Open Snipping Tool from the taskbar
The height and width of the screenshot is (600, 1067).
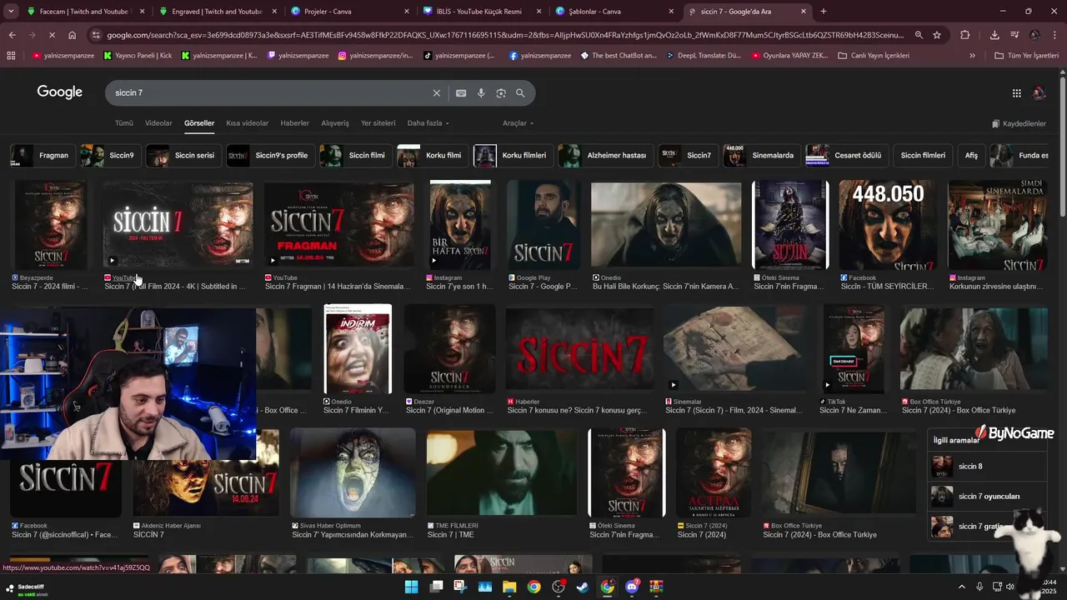click(x=460, y=587)
